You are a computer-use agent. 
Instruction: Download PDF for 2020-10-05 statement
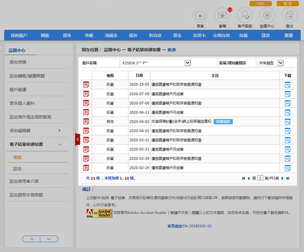tap(287, 85)
